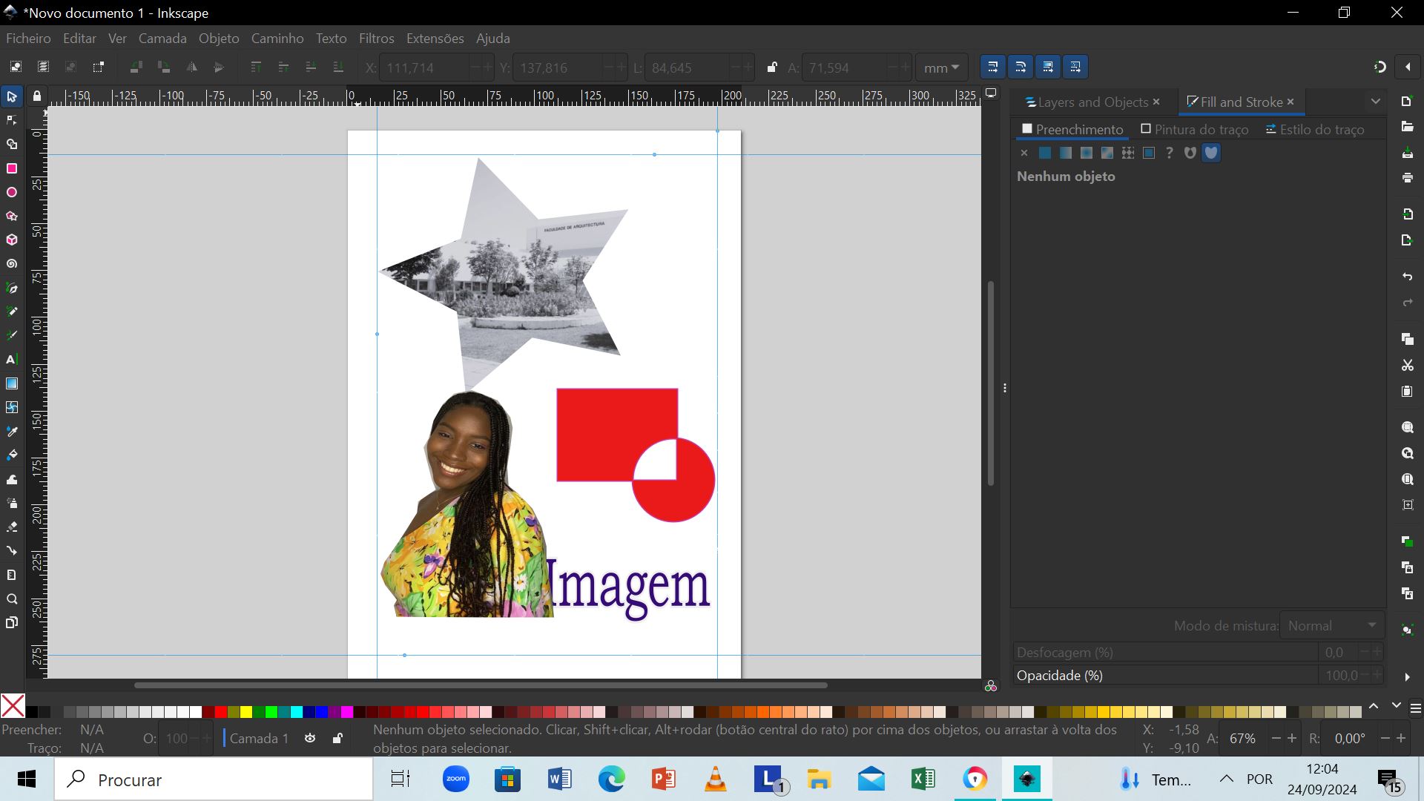Open the Extensões menu
Viewport: 1424px width, 801px height.
pos(435,39)
